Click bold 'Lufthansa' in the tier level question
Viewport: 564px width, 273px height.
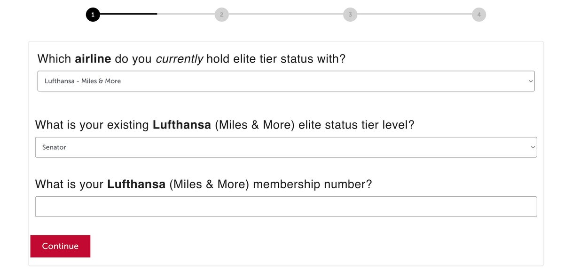point(181,125)
